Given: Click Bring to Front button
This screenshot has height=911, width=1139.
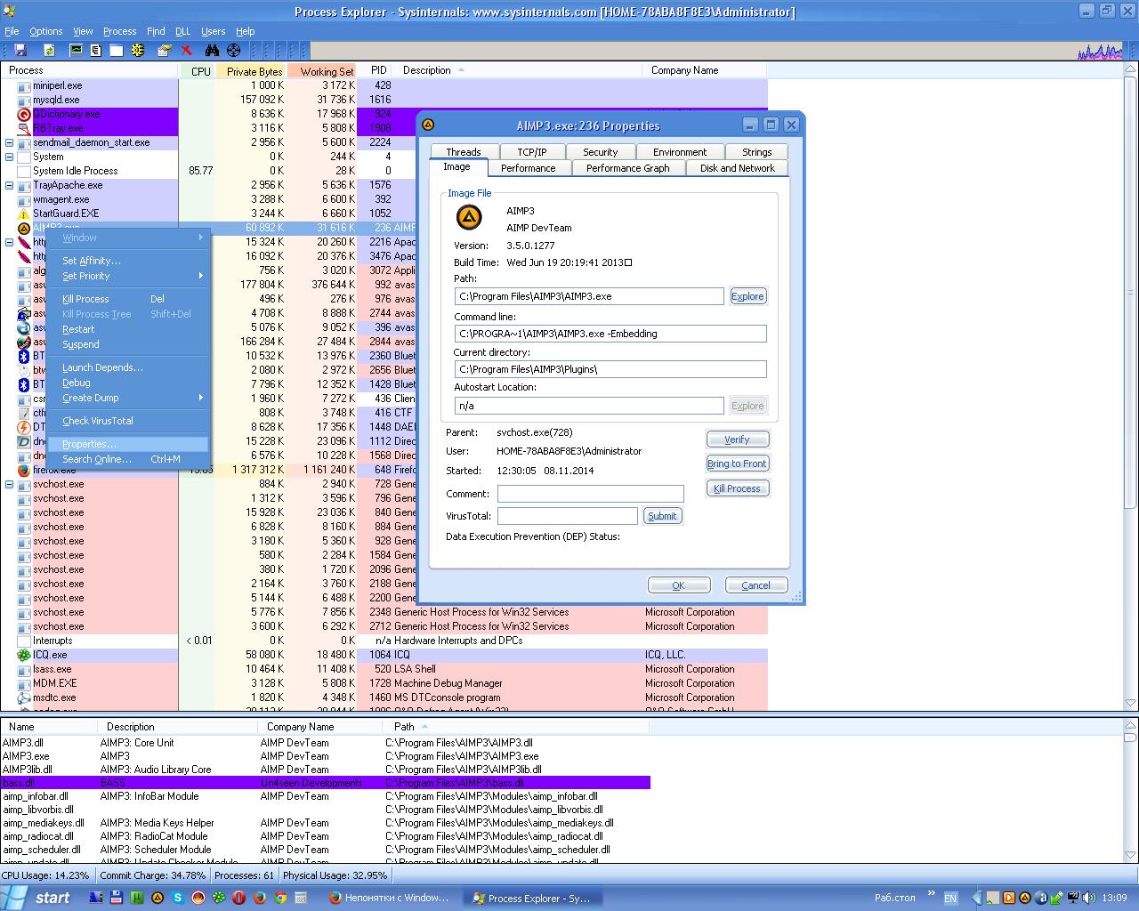Looking at the screenshot, I should point(737,464).
